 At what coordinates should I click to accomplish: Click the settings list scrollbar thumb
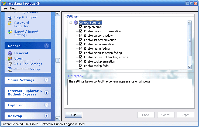[x=190, y=41]
